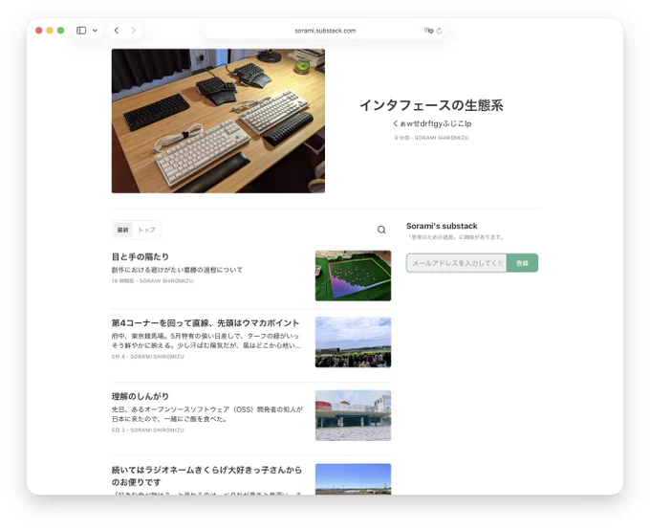Open the search magnifier icon
This screenshot has width=650, height=530.
381,230
